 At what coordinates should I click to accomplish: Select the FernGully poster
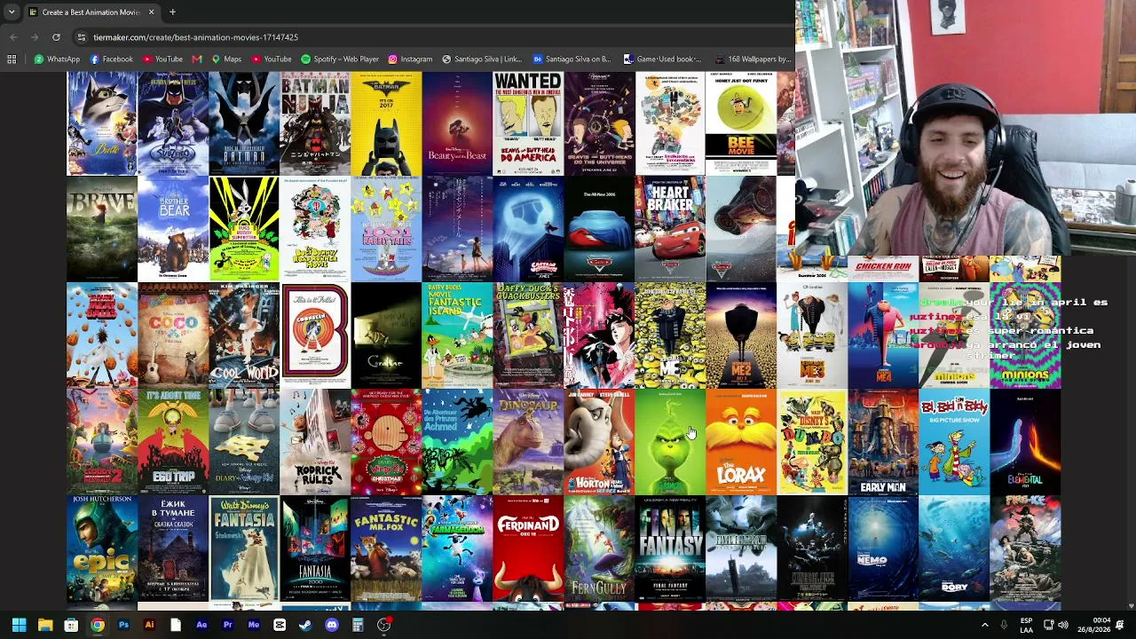point(599,548)
